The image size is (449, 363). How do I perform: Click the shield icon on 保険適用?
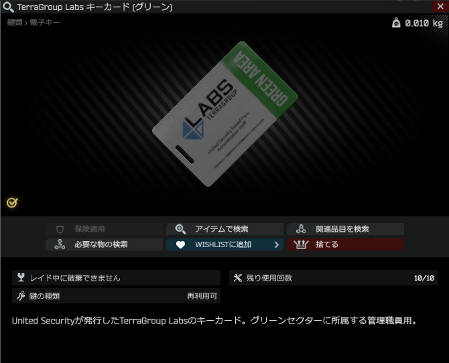60,229
